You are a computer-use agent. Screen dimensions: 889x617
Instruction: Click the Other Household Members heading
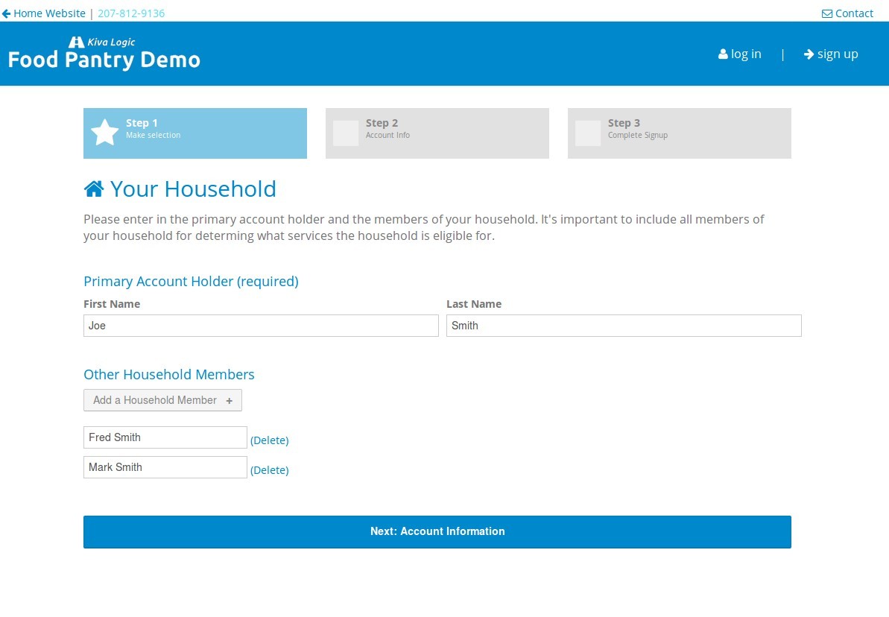coord(169,374)
